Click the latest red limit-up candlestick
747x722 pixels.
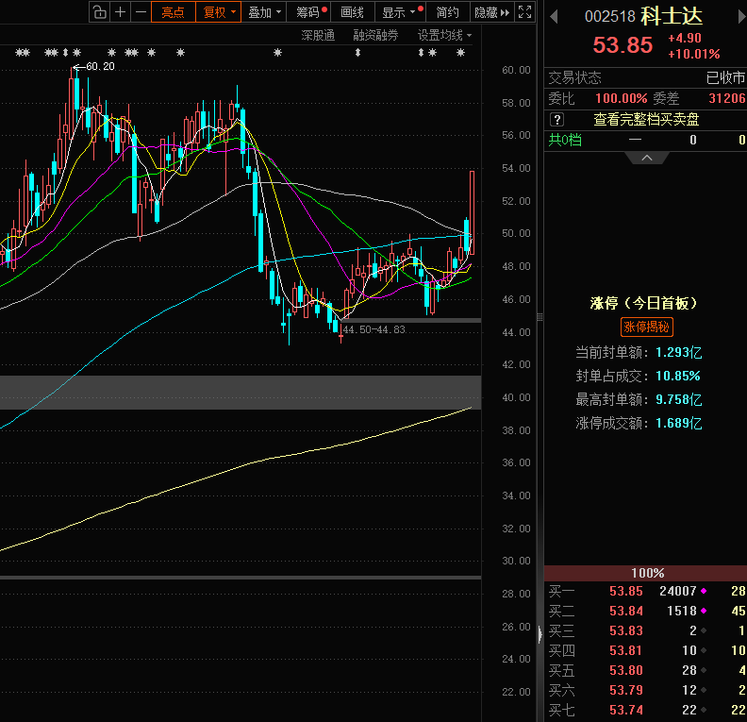click(473, 212)
